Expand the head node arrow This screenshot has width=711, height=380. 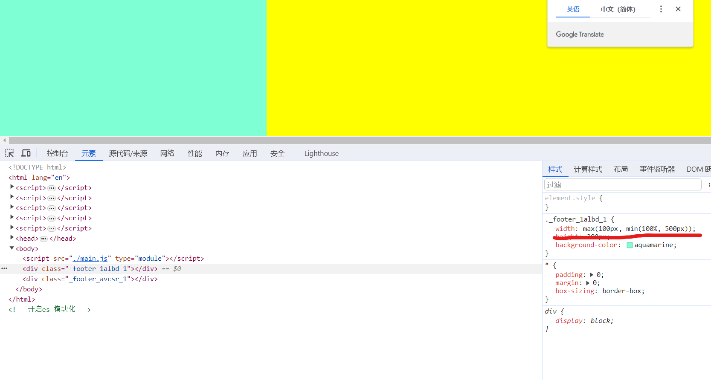tap(12, 238)
